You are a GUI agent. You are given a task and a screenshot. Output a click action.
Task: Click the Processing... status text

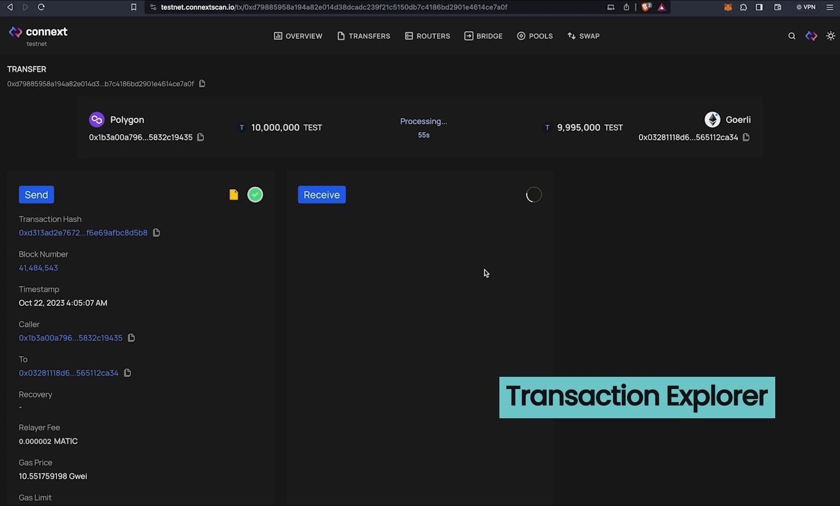point(423,121)
